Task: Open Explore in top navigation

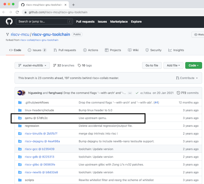Action: pos(136,22)
